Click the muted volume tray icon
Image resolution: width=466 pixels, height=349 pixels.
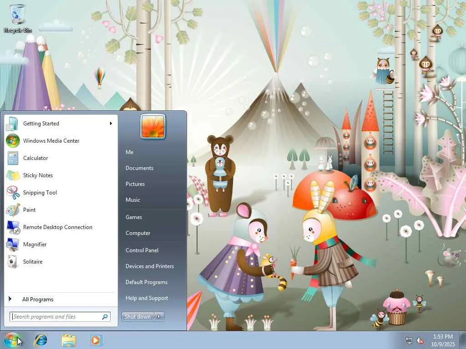[420, 341]
